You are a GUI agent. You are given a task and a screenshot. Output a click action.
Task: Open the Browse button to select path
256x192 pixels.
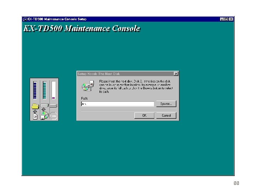tap(166, 104)
